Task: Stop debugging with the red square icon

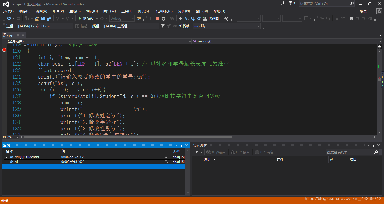Action: (157, 19)
